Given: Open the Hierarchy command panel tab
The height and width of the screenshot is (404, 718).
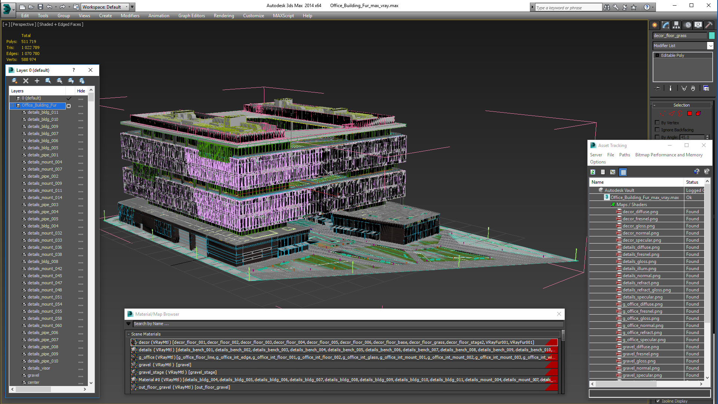Looking at the screenshot, I should [x=676, y=25].
